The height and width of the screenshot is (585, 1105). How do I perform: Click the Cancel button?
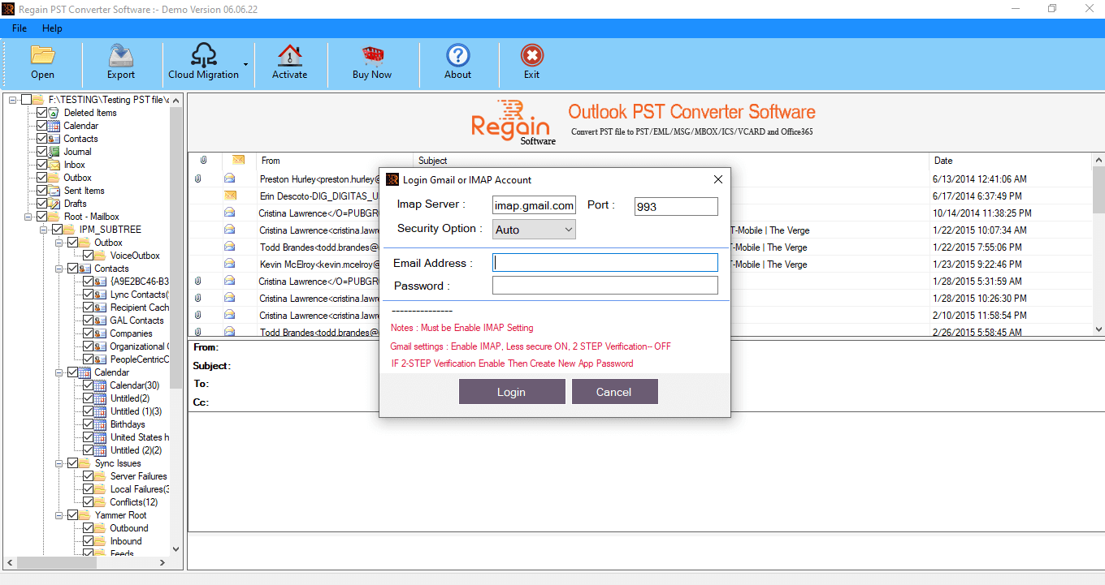pos(615,392)
